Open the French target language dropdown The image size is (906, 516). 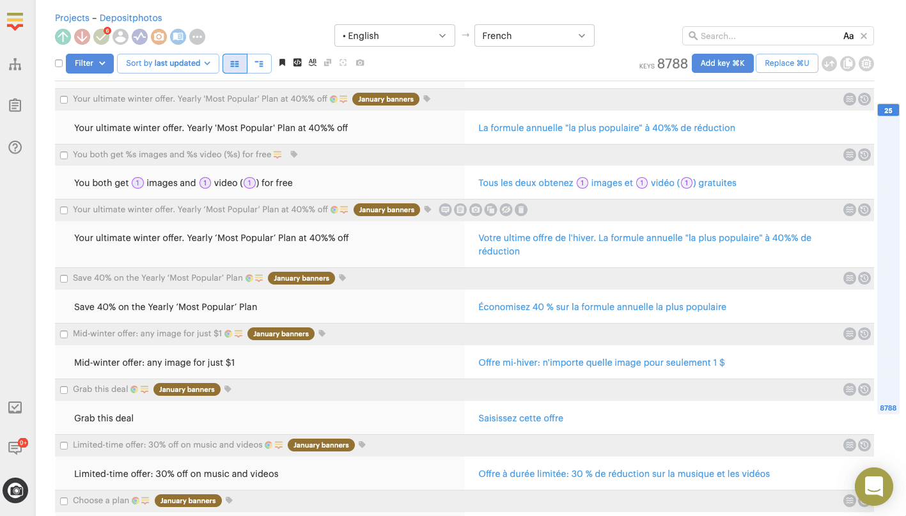coord(534,36)
